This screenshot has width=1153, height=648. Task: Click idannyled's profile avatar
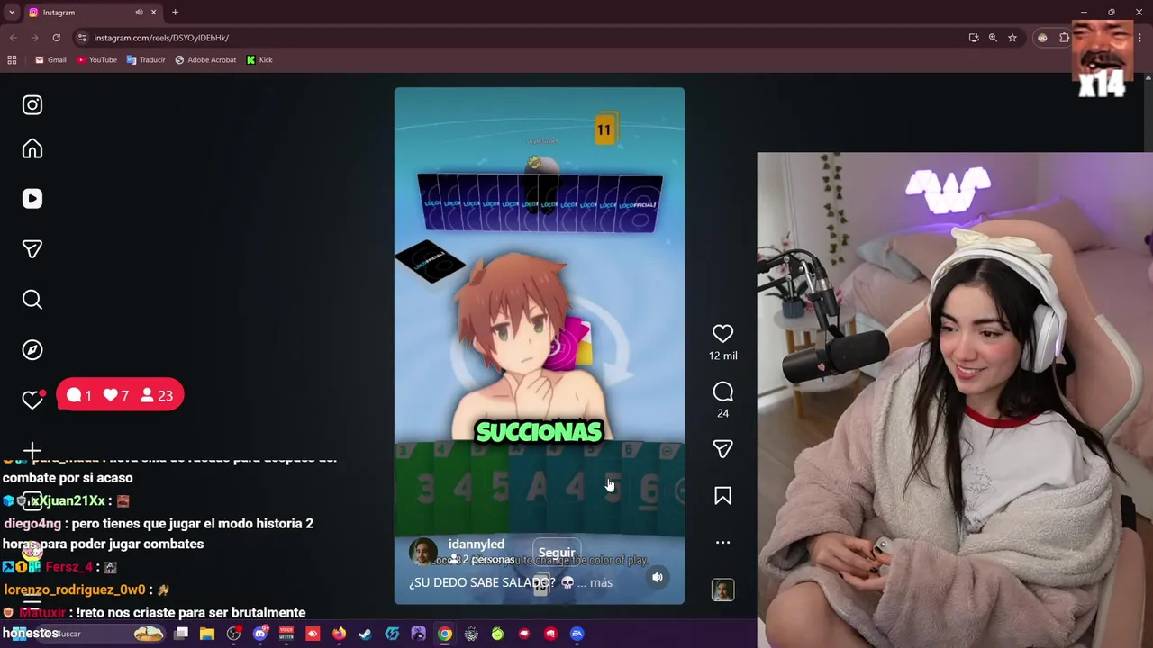point(423,552)
